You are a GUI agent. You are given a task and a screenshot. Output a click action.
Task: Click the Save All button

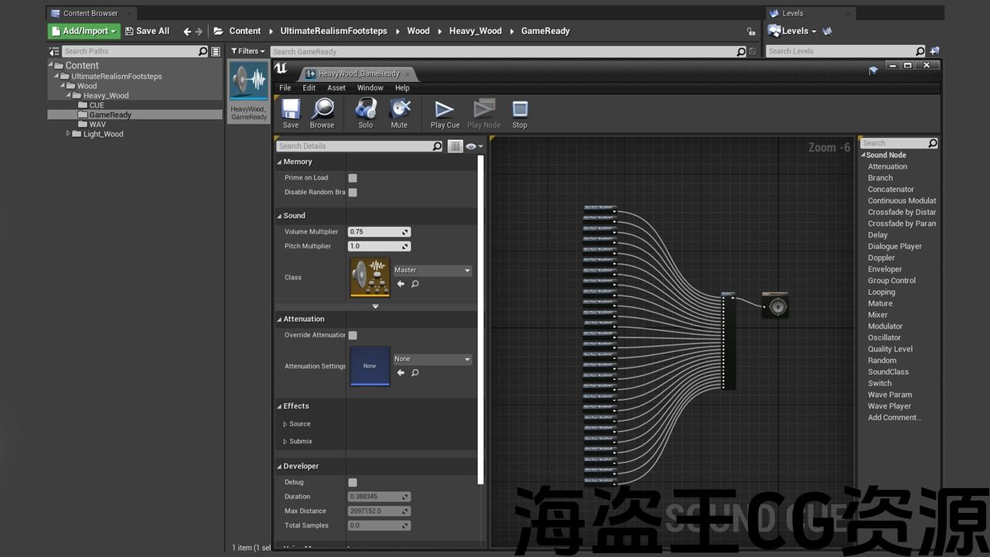[x=147, y=31]
